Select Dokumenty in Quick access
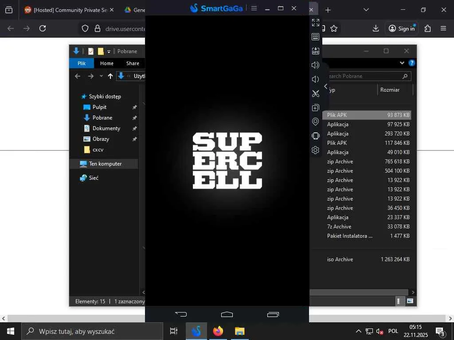Image resolution: width=454 pixels, height=340 pixels. [x=106, y=128]
